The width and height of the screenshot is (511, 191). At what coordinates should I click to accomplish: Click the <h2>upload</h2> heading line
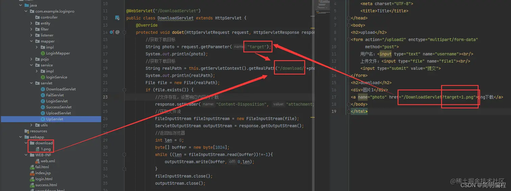(369, 32)
